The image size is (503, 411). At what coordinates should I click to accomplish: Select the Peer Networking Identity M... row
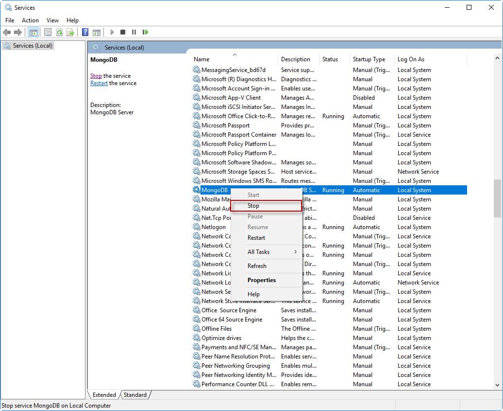tap(330, 375)
